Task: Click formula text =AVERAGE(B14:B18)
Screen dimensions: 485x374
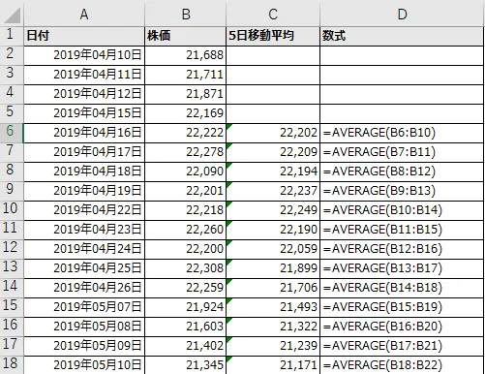Action: (x=382, y=288)
